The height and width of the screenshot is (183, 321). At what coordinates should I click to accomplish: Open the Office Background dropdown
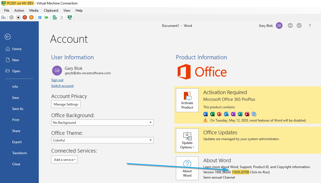pos(102,122)
